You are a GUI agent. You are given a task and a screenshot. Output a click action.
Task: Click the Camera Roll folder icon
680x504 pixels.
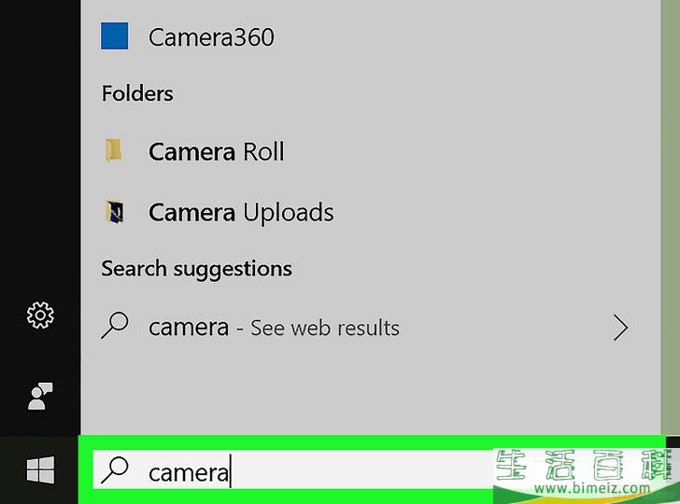(114, 151)
